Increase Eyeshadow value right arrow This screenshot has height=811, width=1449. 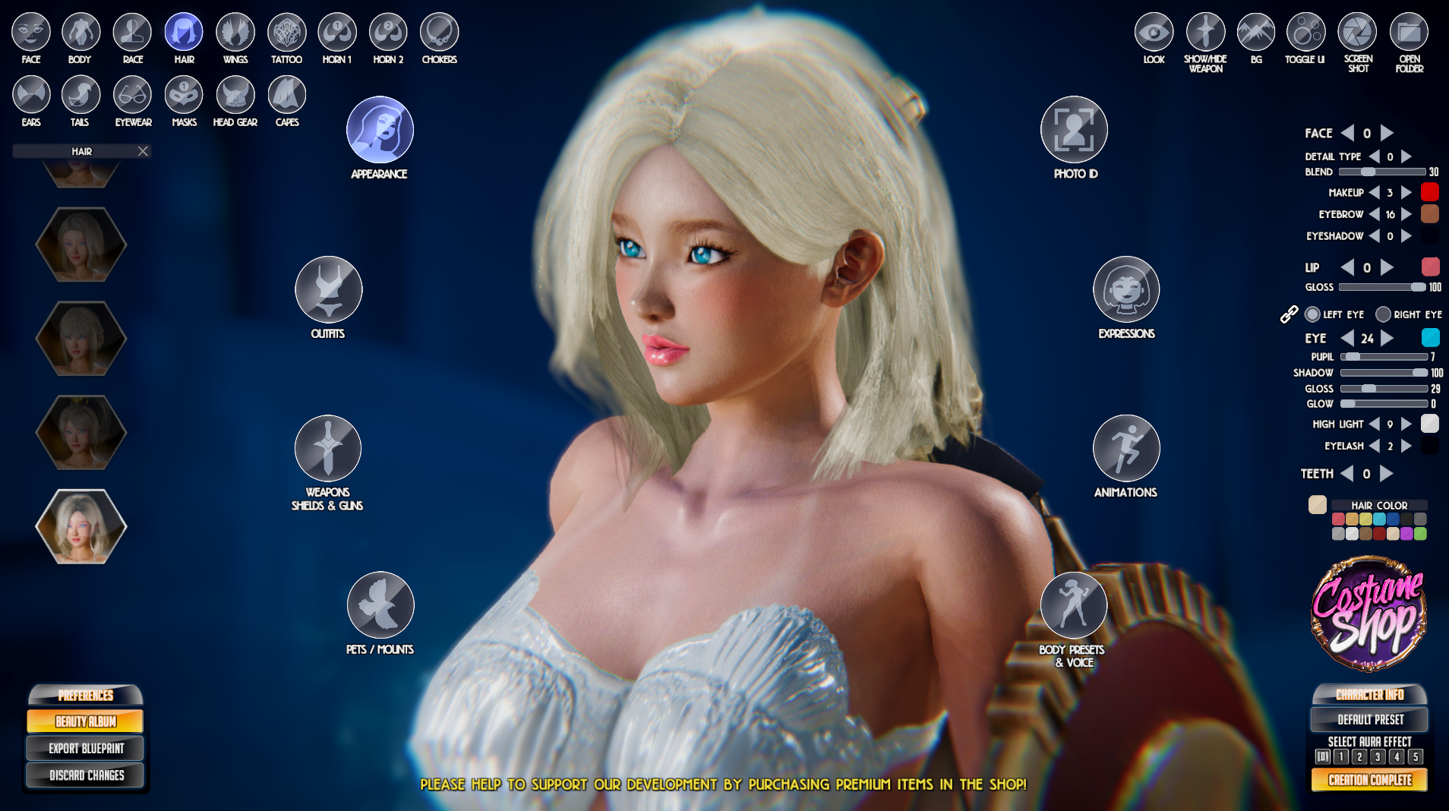[x=1406, y=236]
